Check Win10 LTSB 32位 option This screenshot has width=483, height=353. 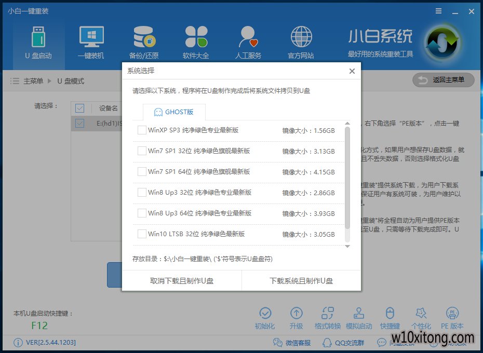point(142,234)
